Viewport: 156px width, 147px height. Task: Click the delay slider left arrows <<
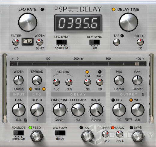12,58
